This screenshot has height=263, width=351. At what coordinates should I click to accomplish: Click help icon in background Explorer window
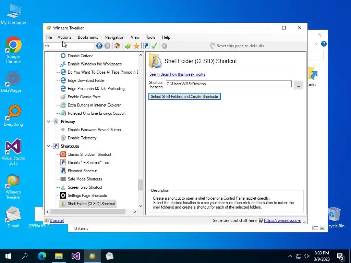324,44
